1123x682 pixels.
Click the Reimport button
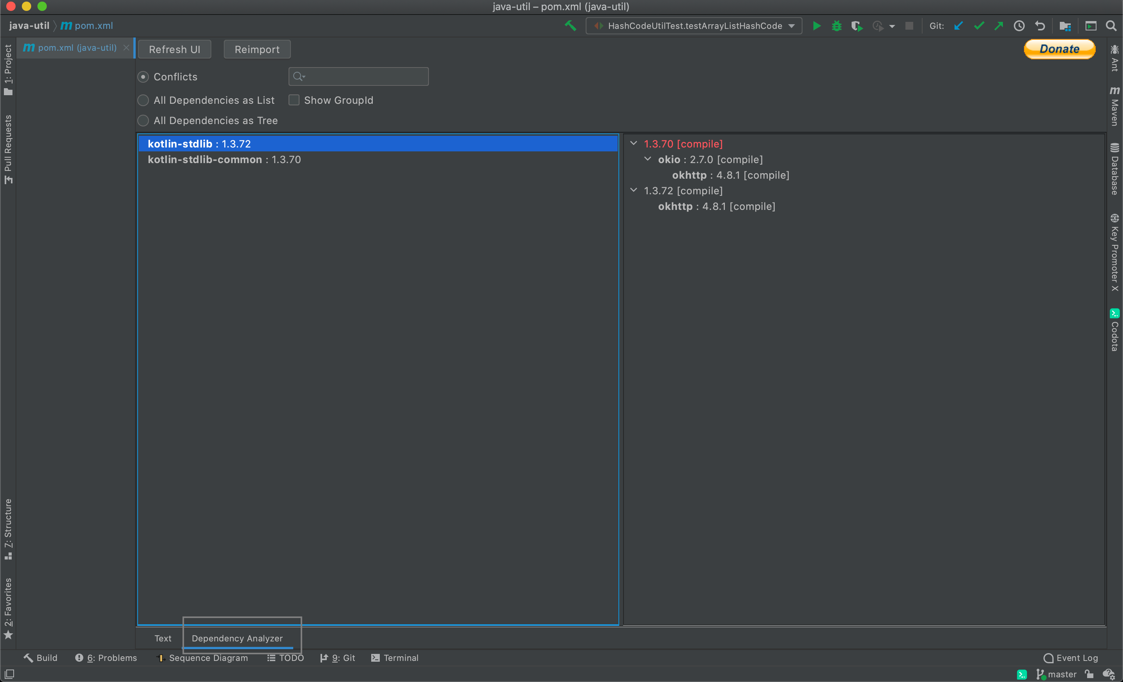tap(257, 49)
